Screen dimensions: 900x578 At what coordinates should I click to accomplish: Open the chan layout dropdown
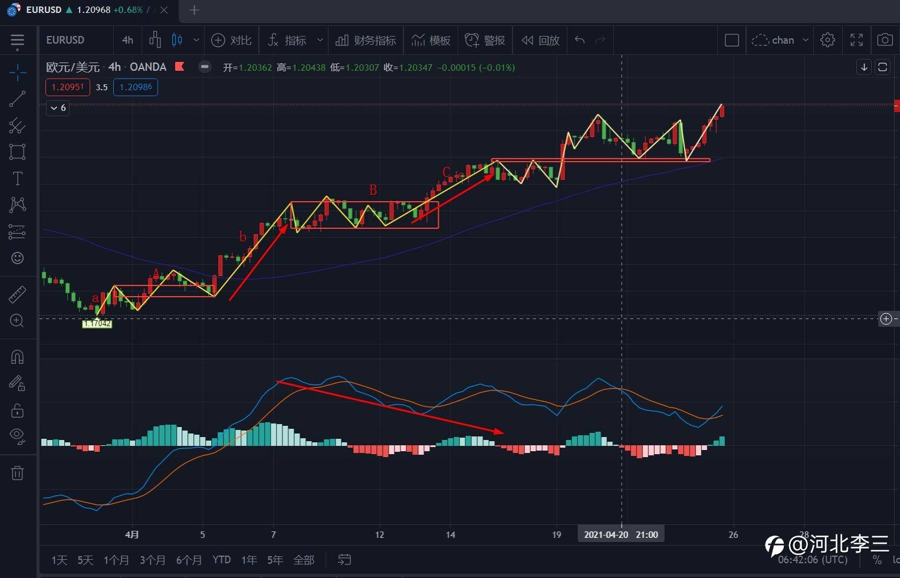point(806,40)
